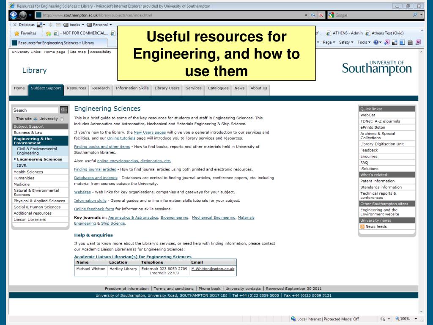Click the Google search provider logo
This screenshot has width=433, height=325.
[x=331, y=15]
